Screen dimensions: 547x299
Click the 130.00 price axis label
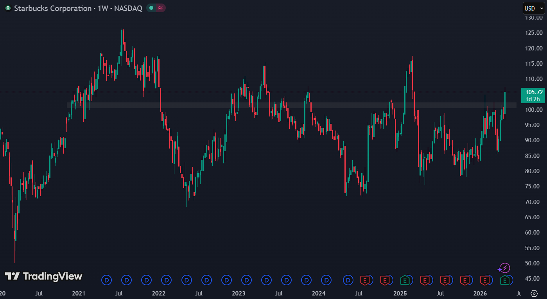(534, 18)
